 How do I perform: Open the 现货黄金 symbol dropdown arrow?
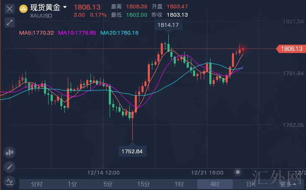point(65,7)
